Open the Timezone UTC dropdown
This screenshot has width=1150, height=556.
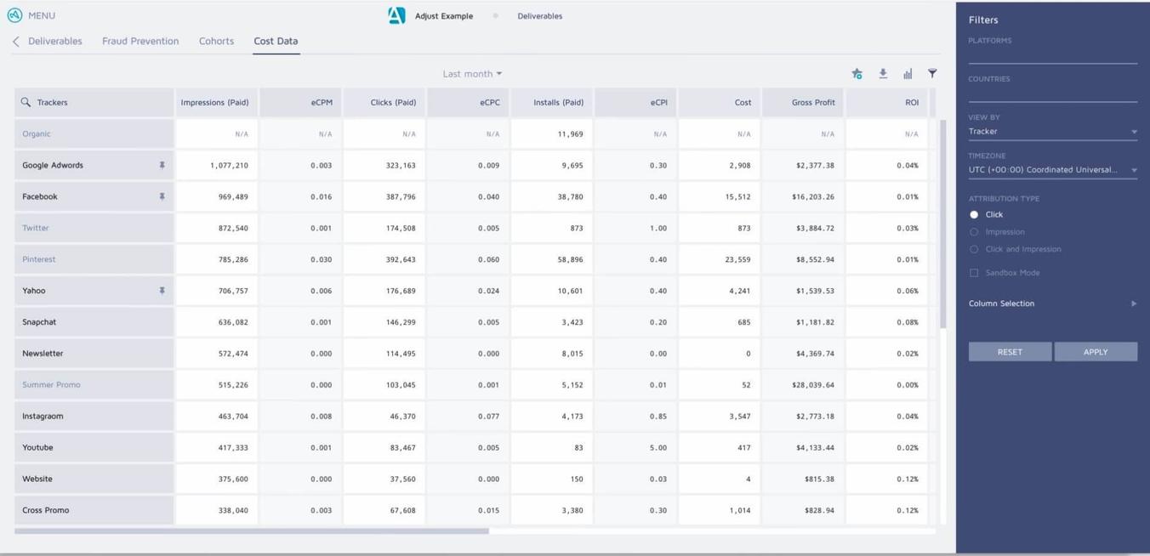click(1052, 170)
